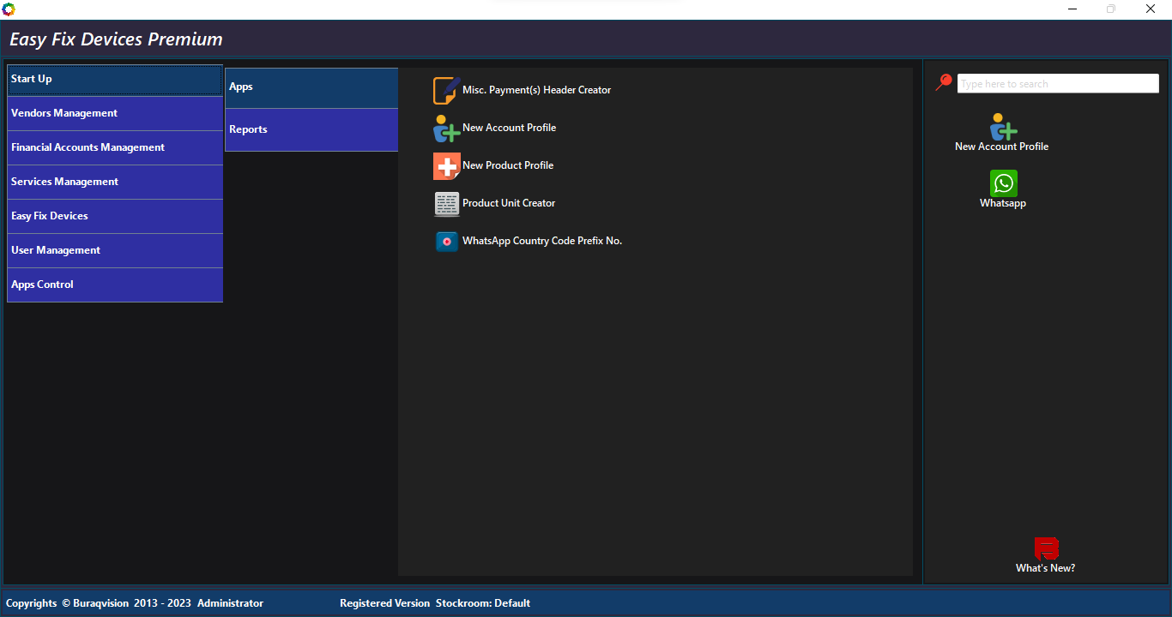Image resolution: width=1172 pixels, height=617 pixels.
Task: Click the New Product Profile icon
Action: click(446, 166)
